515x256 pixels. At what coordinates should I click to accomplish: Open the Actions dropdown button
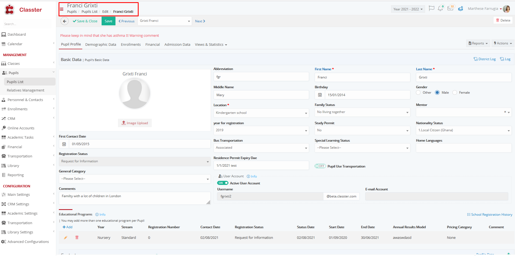pyautogui.click(x=503, y=43)
